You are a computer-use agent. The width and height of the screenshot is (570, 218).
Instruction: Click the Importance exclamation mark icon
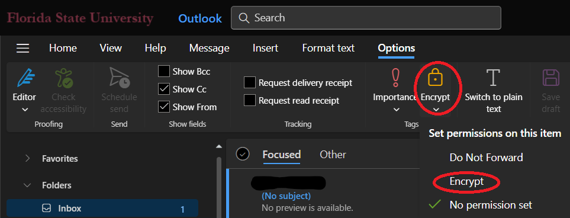pyautogui.click(x=395, y=78)
